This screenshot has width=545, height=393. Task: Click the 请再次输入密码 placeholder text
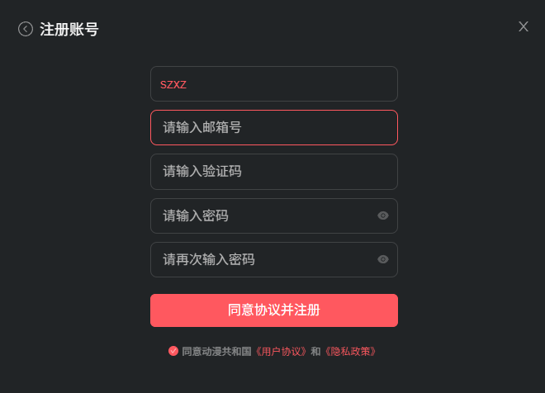point(209,259)
